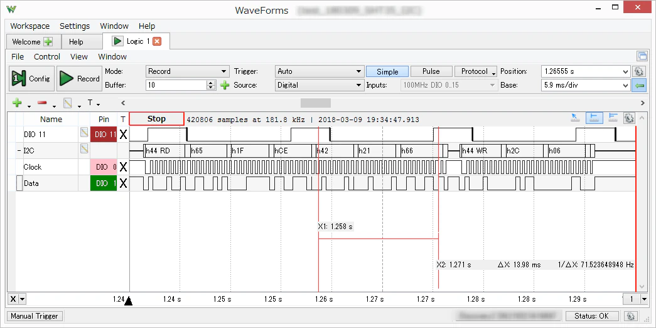Expand the Add channel dropdown arrow
Image resolution: width=656 pixels, height=328 pixels.
[29, 106]
